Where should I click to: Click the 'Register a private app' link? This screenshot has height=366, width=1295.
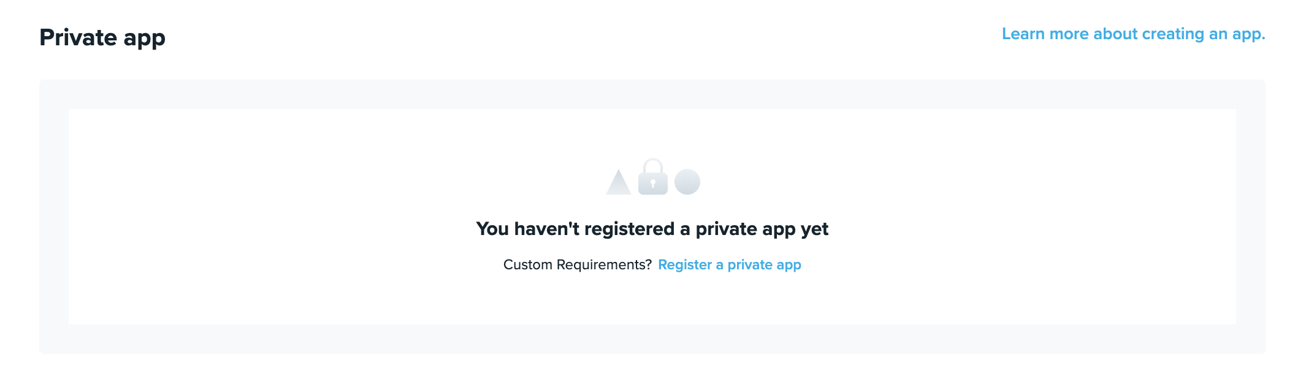pyautogui.click(x=729, y=264)
